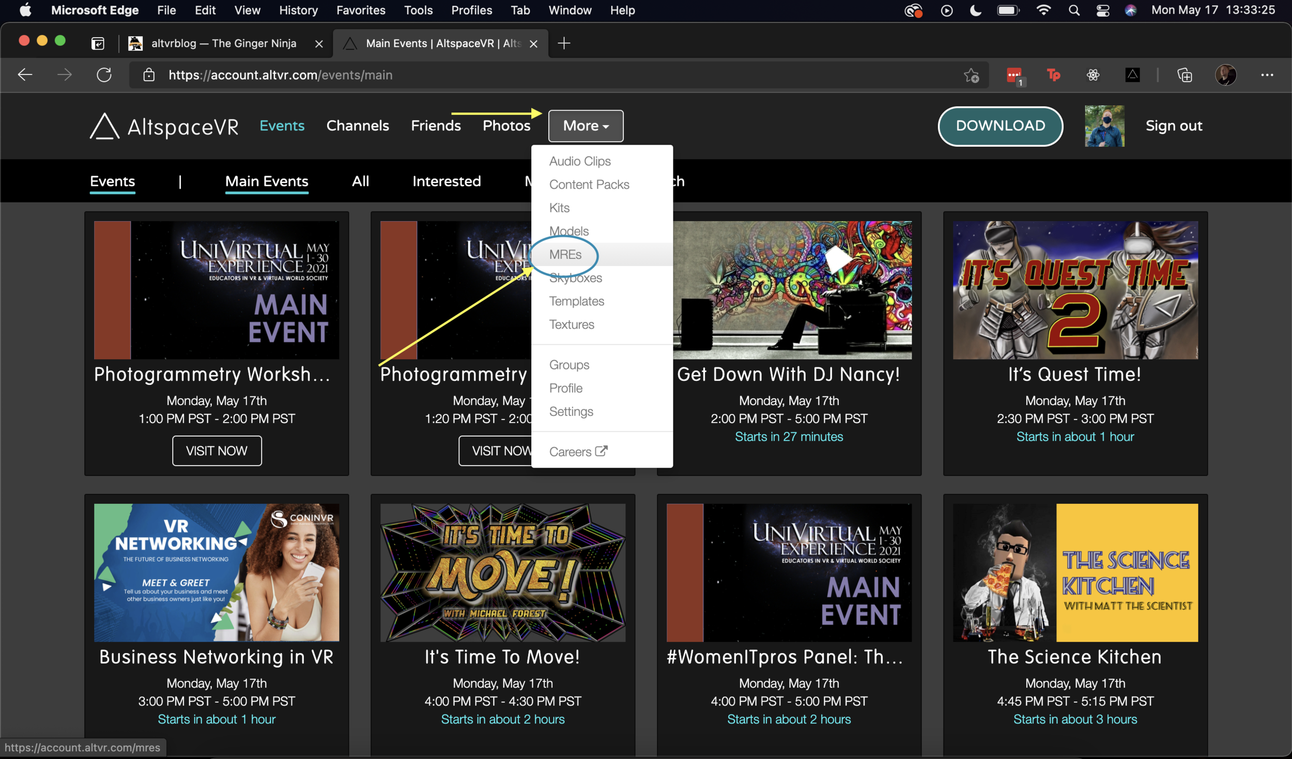Open the Collections icon in toolbar
Image resolution: width=1292 pixels, height=759 pixels.
coord(1185,75)
